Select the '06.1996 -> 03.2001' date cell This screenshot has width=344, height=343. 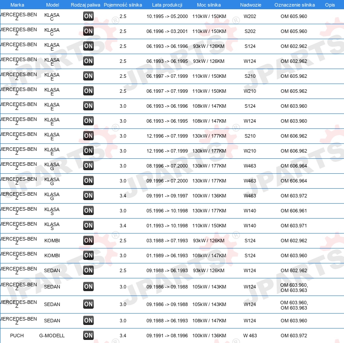(x=167, y=31)
